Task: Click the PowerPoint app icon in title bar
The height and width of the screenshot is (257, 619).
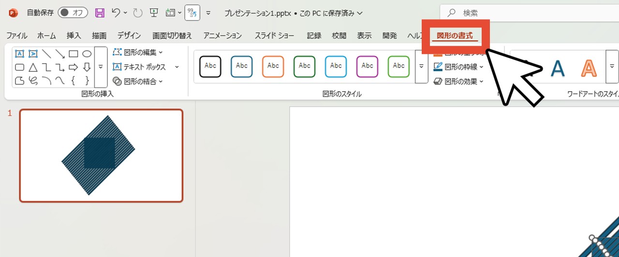Action: coord(13,13)
